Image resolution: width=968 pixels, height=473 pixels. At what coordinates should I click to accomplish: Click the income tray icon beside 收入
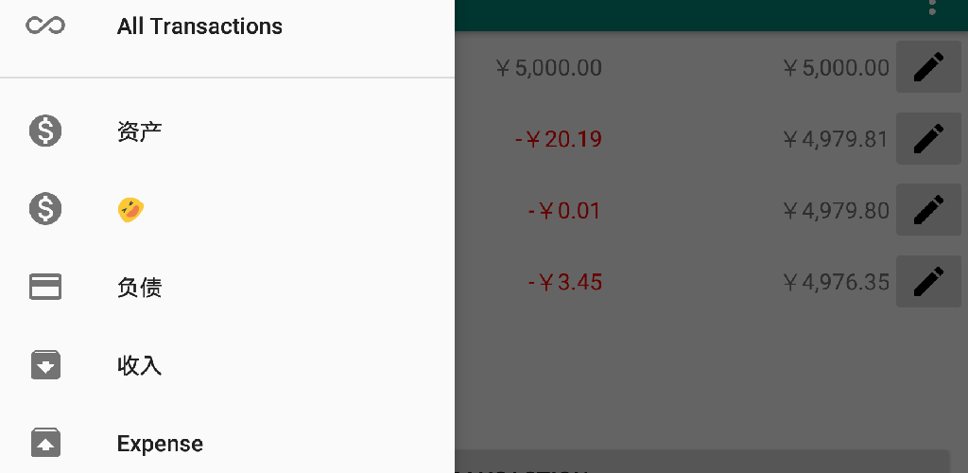tap(45, 364)
